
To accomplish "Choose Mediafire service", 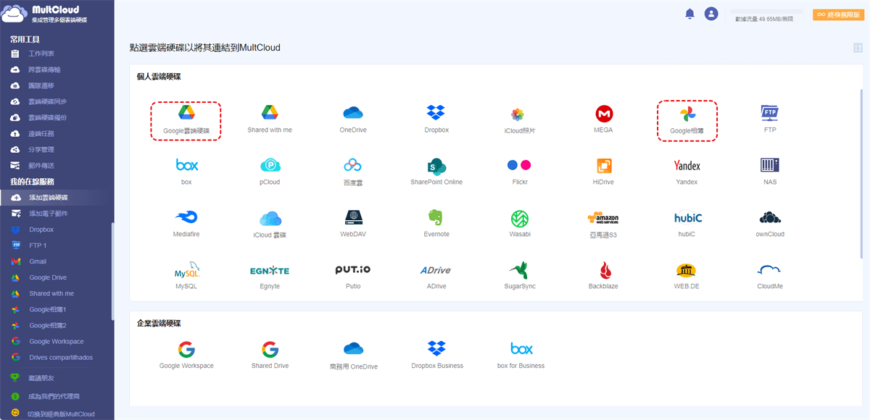I will [x=186, y=224].
